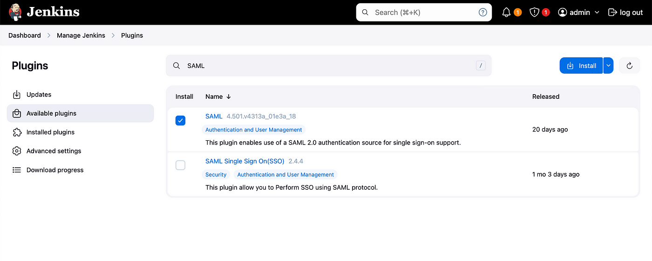Image resolution: width=652 pixels, height=261 pixels.
Task: Click the Install column header
Action: pyautogui.click(x=184, y=96)
